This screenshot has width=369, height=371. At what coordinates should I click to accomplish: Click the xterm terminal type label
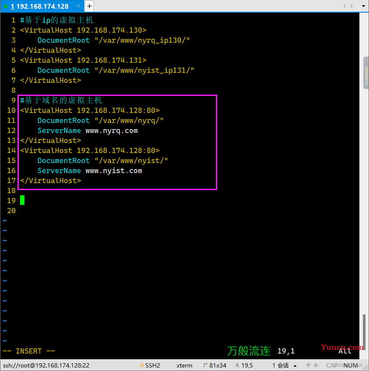point(184,365)
